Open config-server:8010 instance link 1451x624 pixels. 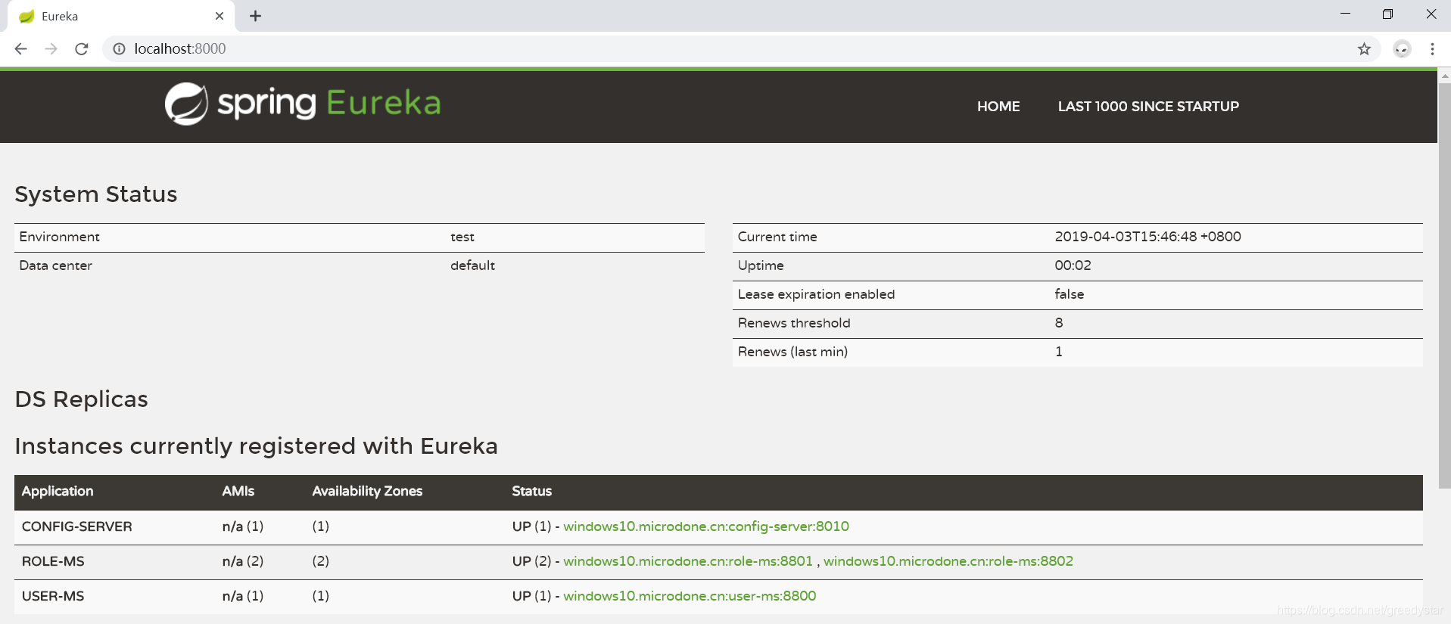coord(706,526)
